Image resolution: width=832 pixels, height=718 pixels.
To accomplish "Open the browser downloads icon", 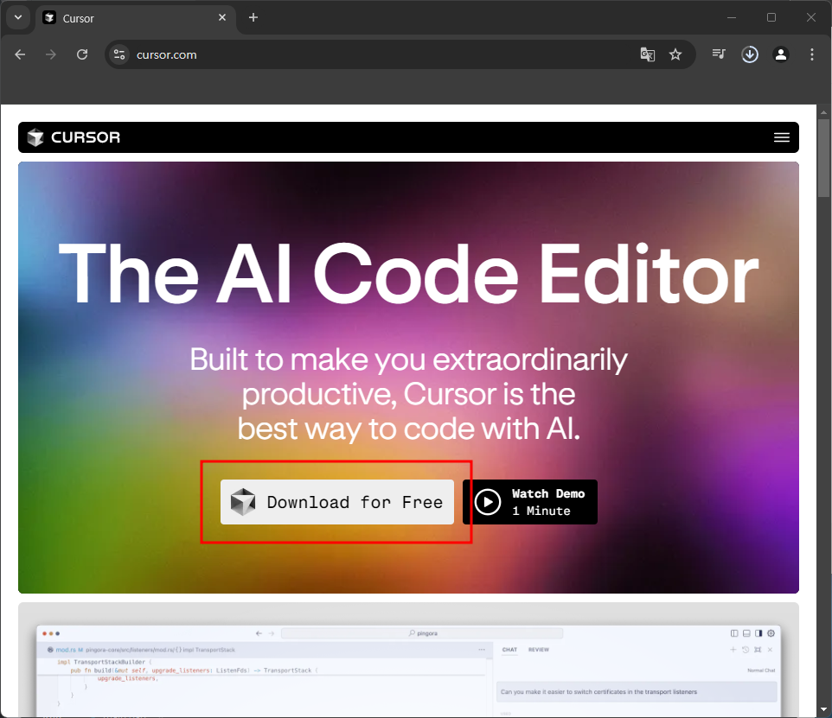I will [750, 54].
